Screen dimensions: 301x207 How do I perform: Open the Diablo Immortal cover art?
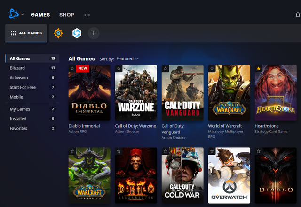click(89, 92)
